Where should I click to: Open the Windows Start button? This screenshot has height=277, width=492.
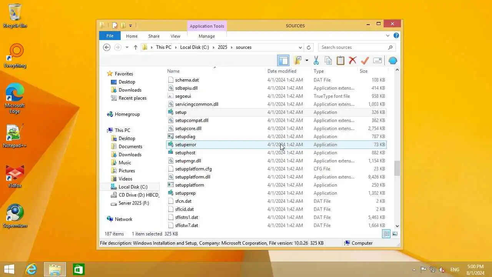coord(9,269)
